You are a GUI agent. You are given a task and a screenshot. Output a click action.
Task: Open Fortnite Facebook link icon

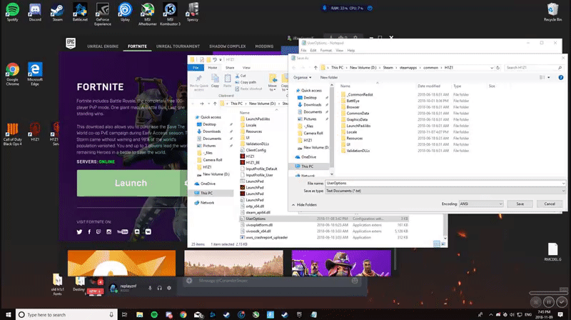point(89,232)
